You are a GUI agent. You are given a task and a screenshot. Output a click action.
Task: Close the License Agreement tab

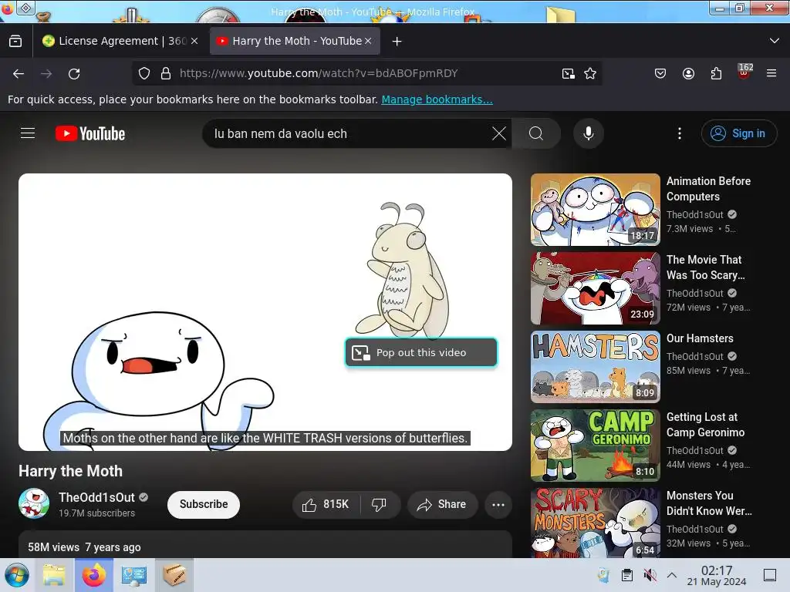coord(194,42)
